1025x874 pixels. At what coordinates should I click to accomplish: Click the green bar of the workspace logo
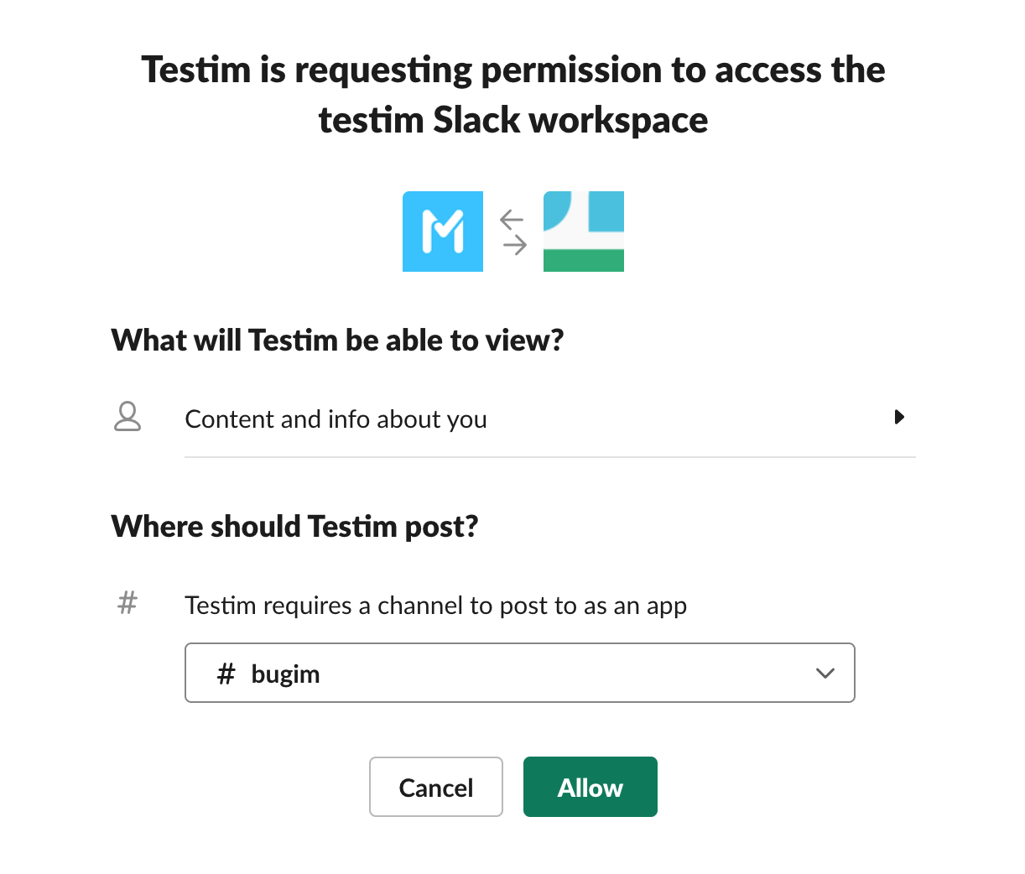(584, 260)
